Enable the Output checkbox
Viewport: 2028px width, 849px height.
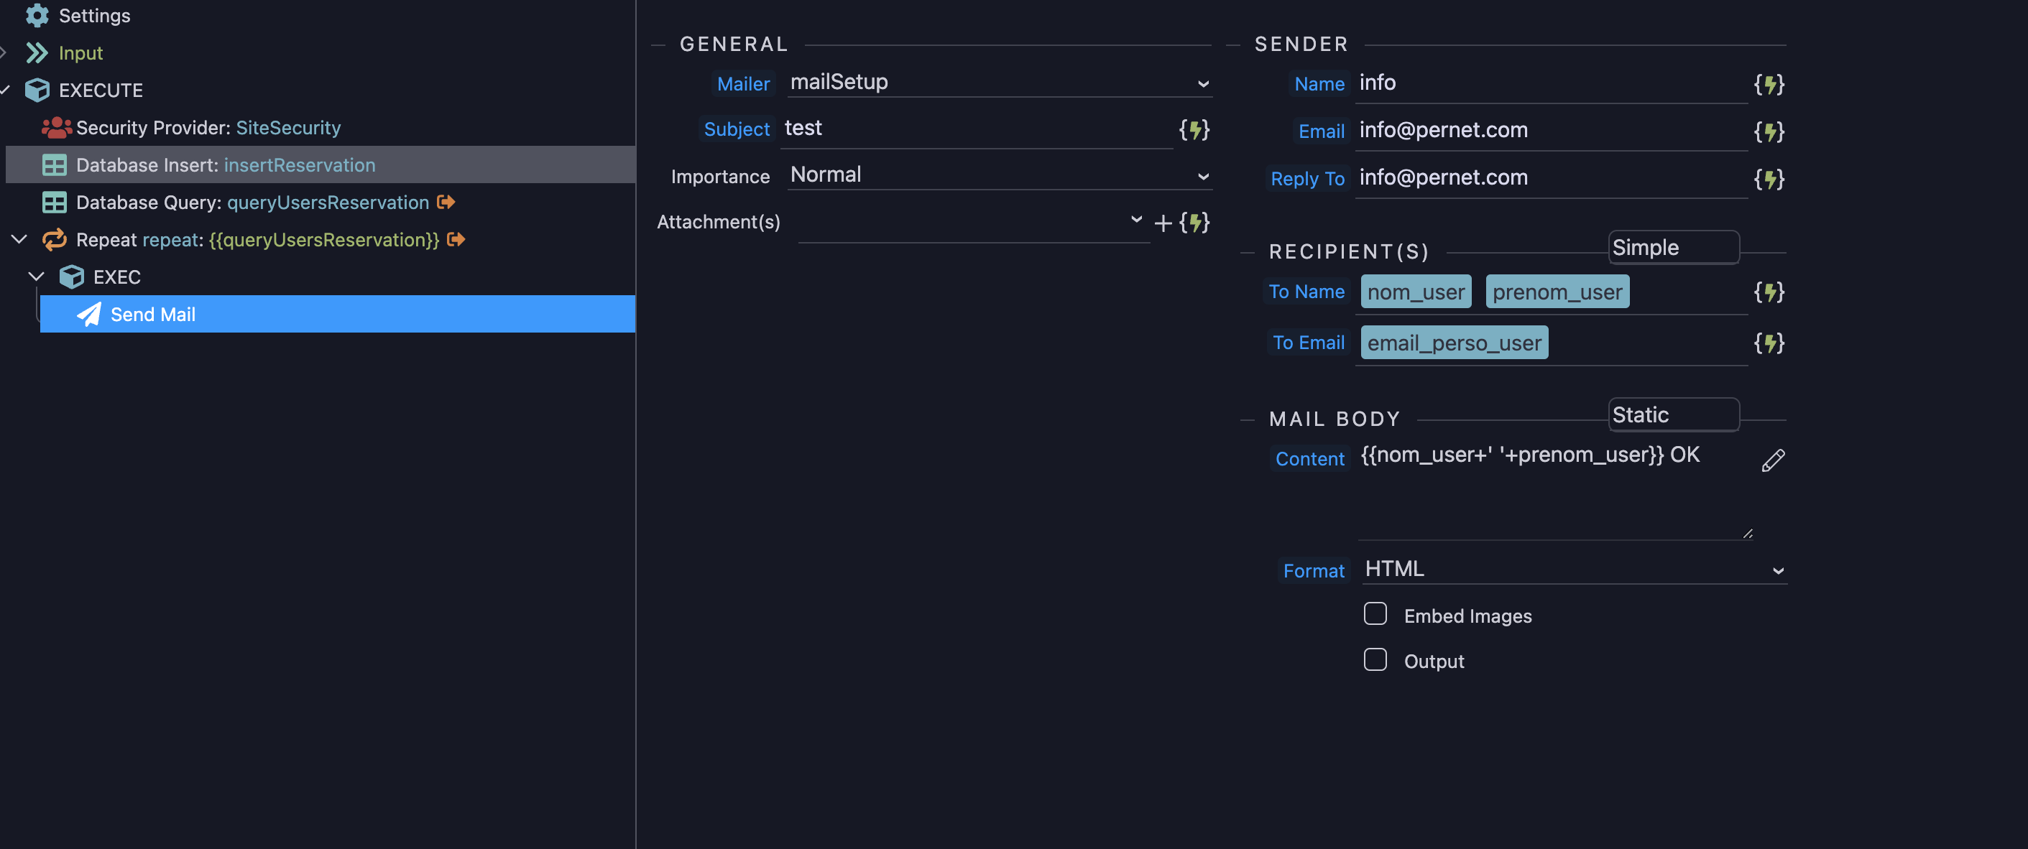[1375, 659]
